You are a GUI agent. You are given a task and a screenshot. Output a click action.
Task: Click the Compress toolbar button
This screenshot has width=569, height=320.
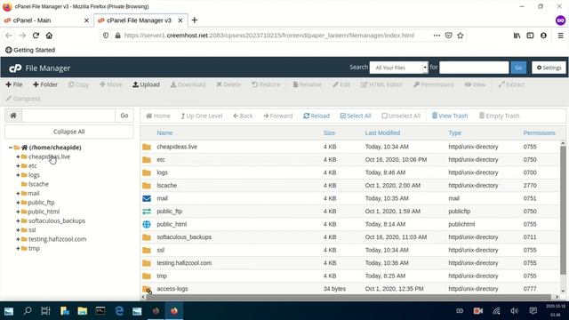click(23, 99)
